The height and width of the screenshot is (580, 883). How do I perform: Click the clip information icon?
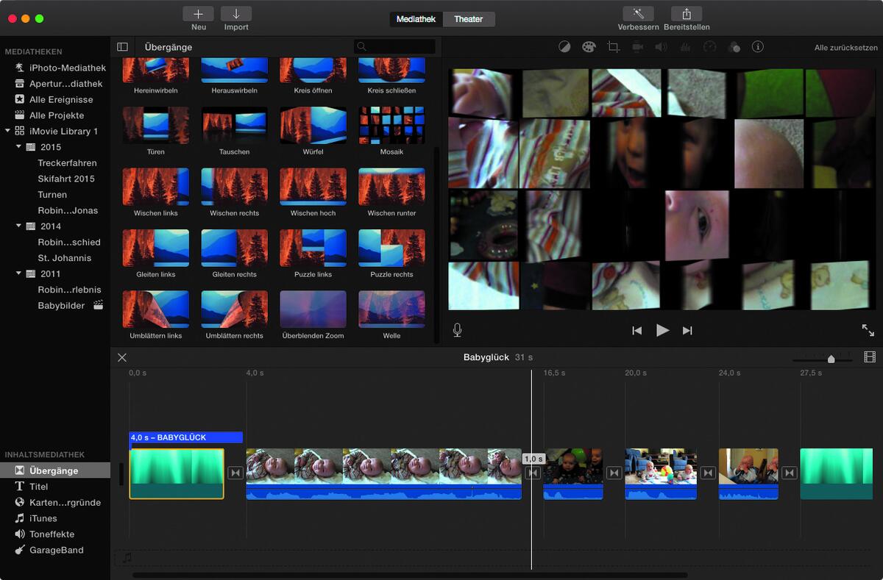pyautogui.click(x=758, y=46)
